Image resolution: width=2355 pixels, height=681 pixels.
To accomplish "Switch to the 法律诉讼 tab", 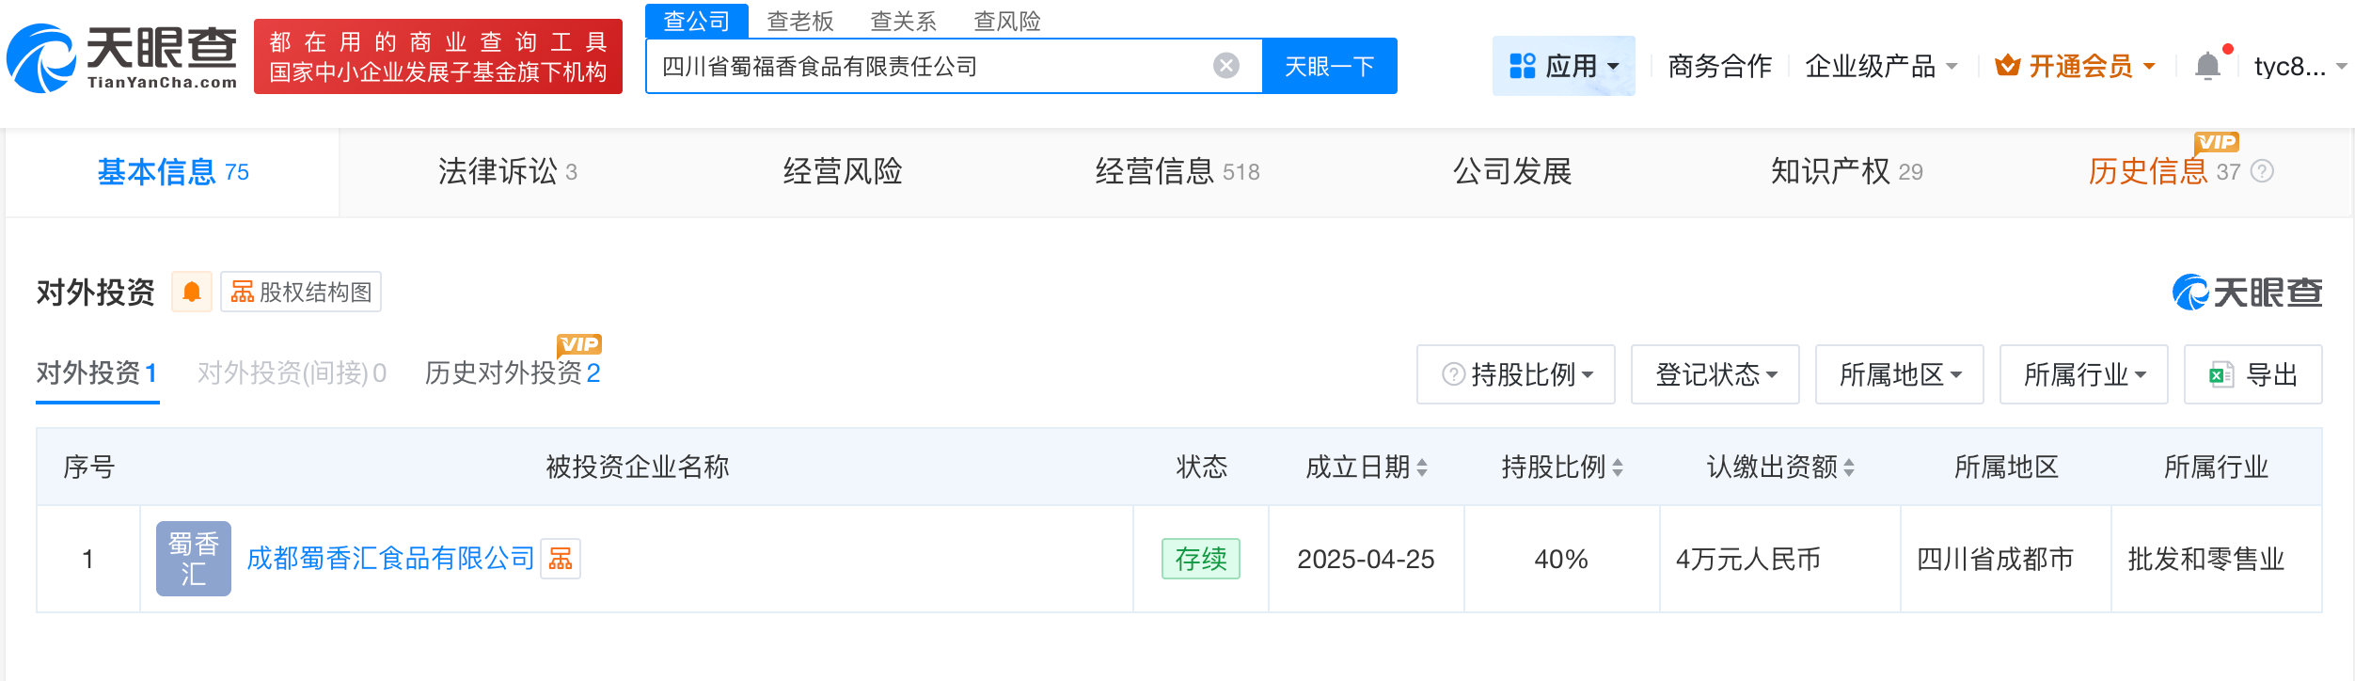I will (x=508, y=172).
